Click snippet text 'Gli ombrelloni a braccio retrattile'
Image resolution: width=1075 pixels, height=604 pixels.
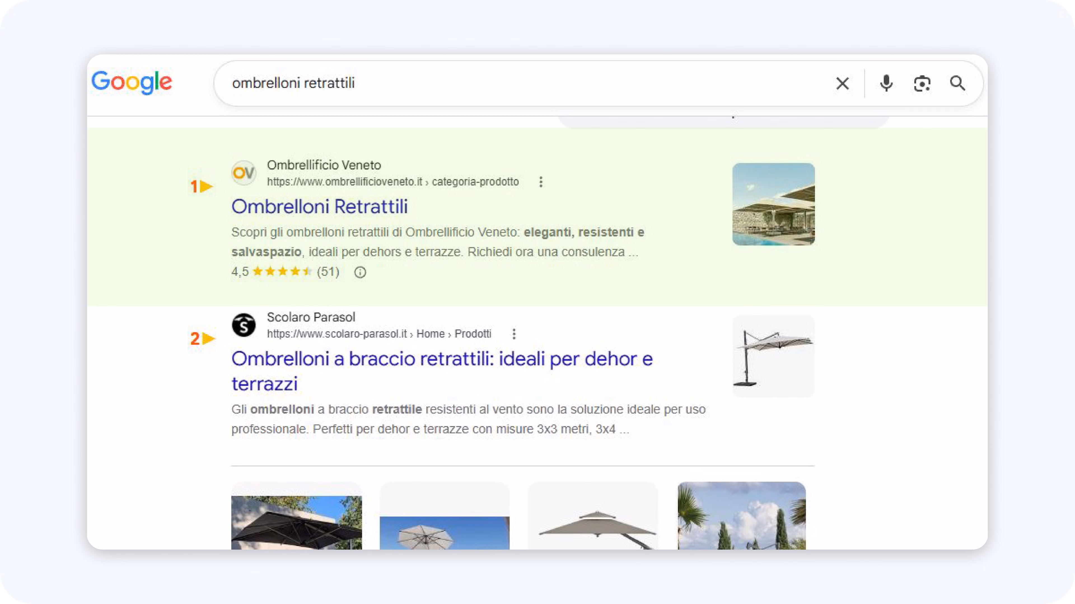(x=327, y=409)
